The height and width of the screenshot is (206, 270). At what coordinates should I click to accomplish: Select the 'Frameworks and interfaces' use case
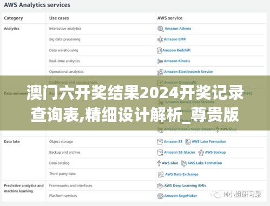[71, 186]
